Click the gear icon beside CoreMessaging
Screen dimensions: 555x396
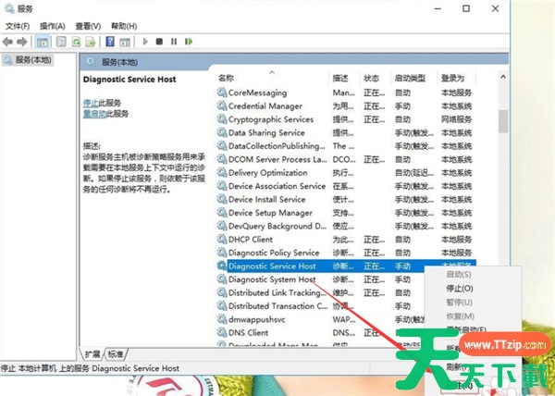(222, 93)
